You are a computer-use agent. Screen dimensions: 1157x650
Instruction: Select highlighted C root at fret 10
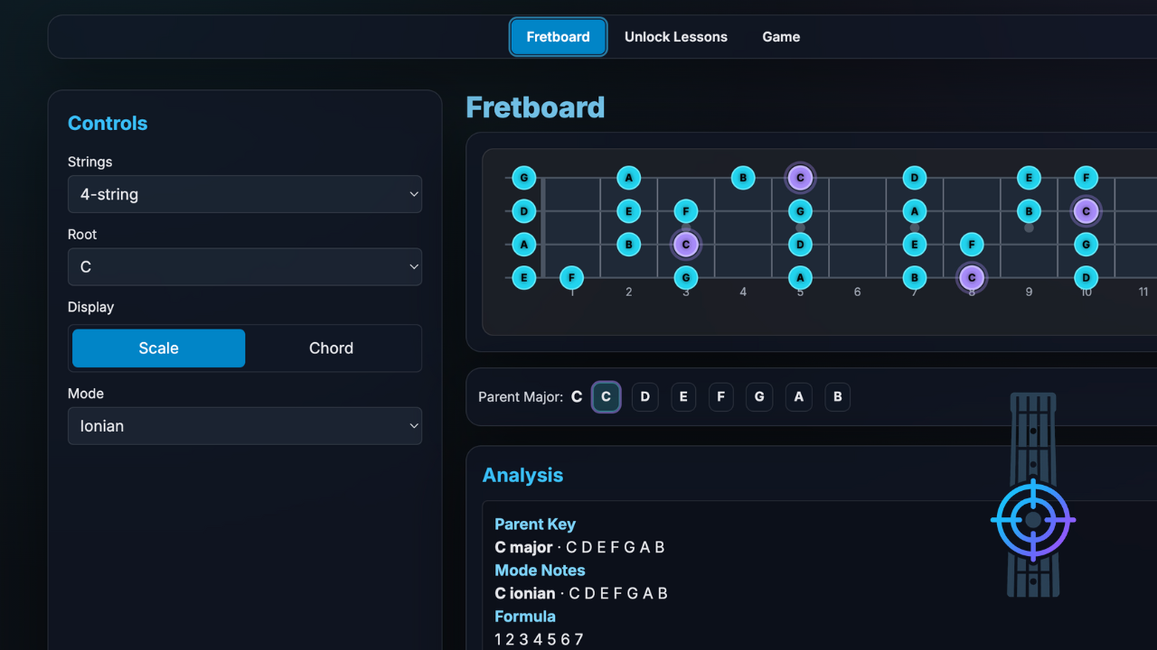1086,211
